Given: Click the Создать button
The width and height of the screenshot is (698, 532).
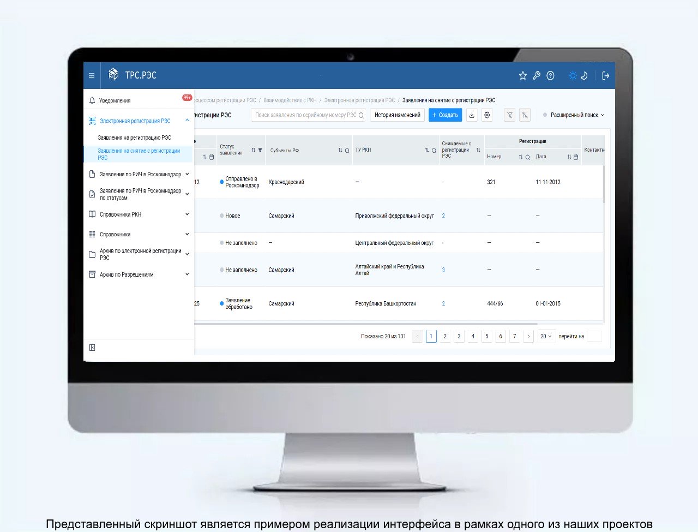Looking at the screenshot, I should pyautogui.click(x=445, y=115).
